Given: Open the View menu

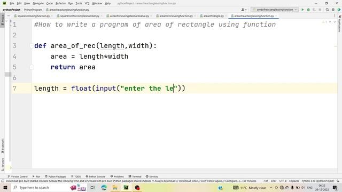Looking at the screenshot, I should coord(27,3).
